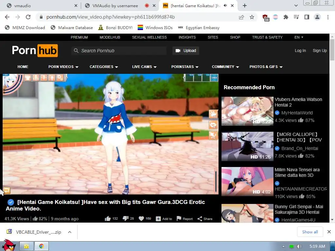The image size is (335, 251).
Task: Focus the Search Pornhub input field
Action: click(119, 51)
